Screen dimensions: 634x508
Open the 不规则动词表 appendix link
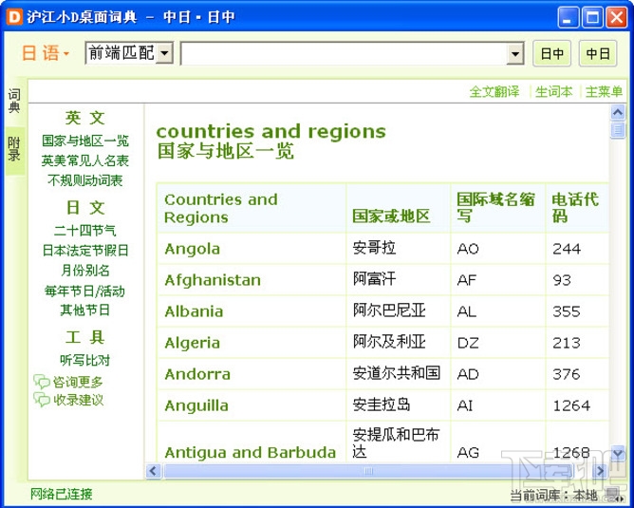coord(84,180)
